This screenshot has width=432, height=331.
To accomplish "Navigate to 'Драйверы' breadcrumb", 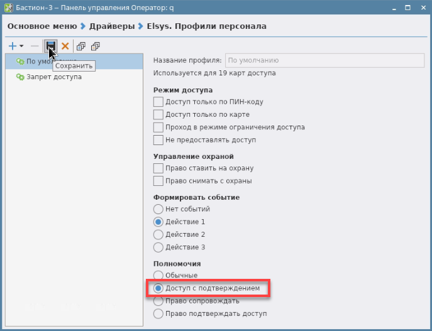I will click(x=111, y=26).
